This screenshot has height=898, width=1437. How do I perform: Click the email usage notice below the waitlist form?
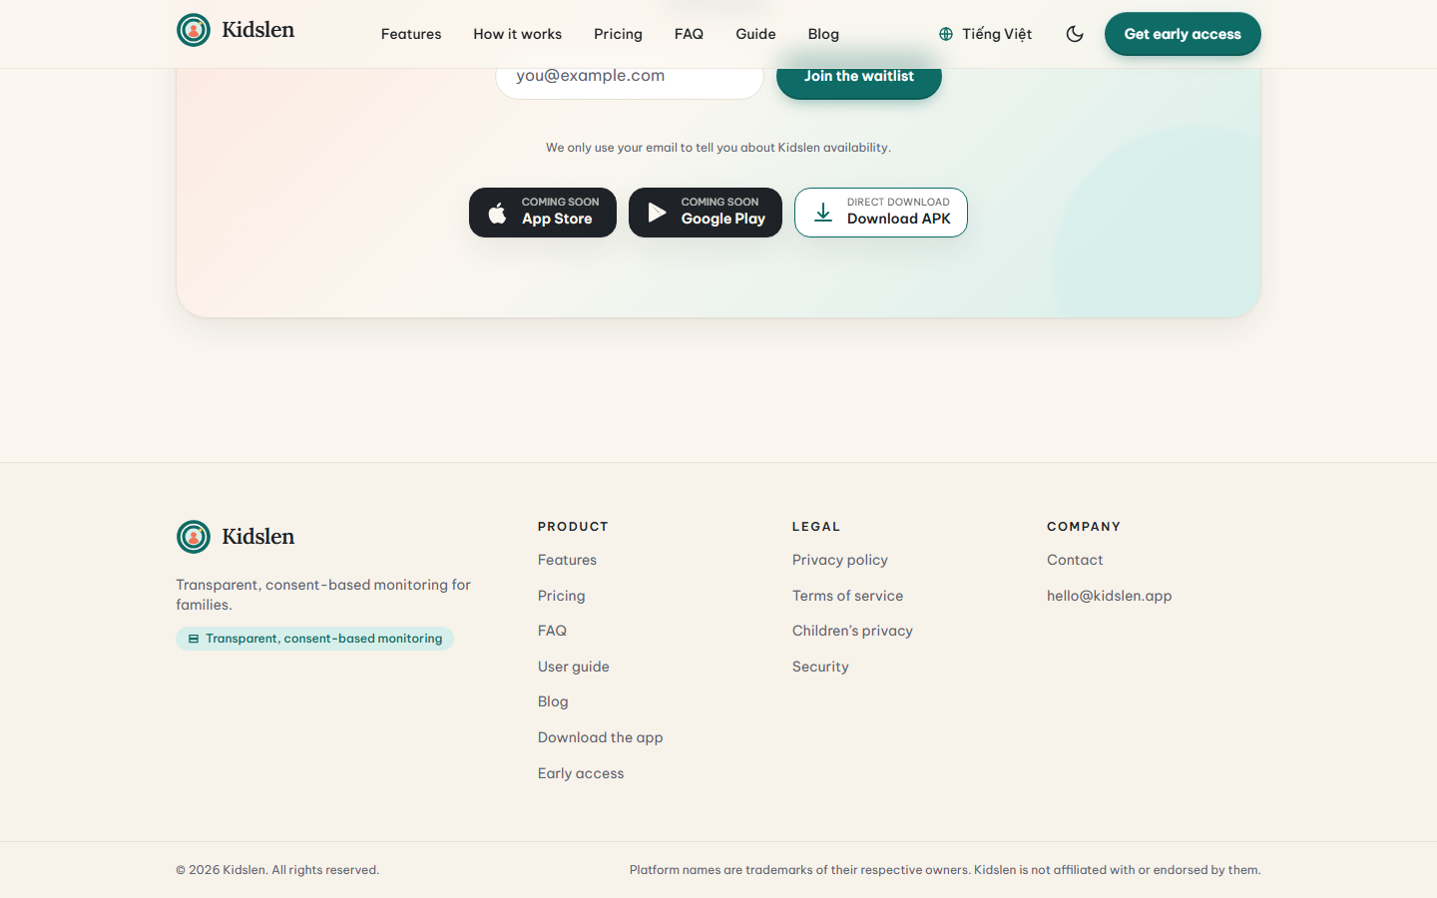[718, 148]
